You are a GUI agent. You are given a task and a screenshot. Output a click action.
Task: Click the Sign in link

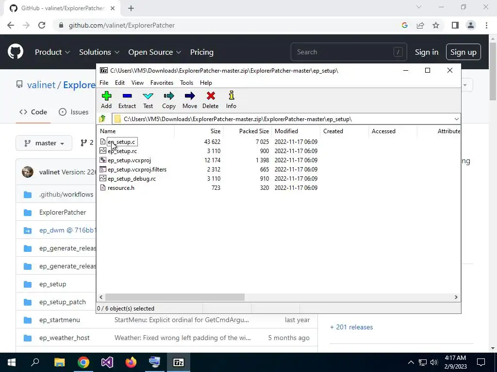click(x=427, y=52)
